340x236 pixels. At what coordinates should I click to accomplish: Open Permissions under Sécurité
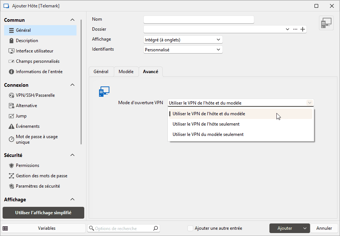coord(27,165)
